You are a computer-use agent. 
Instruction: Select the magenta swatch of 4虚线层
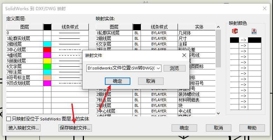coord(47,55)
